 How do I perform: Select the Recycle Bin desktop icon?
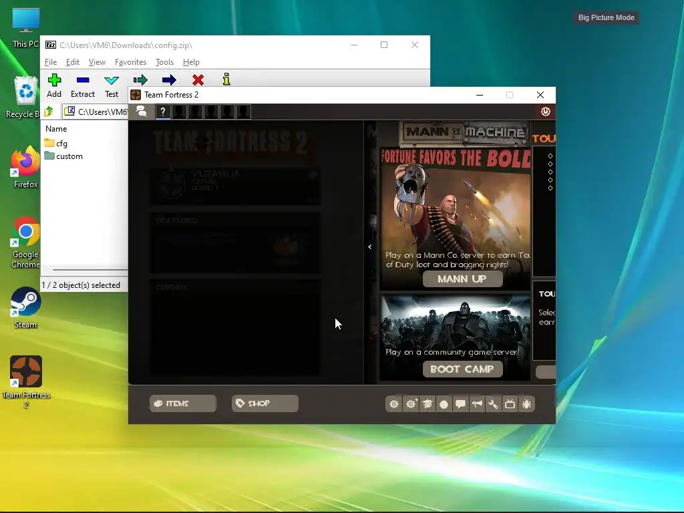(25, 97)
